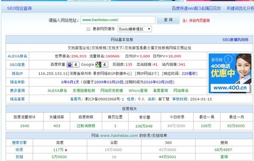Click 360 backlinks value 44万5001
The height and width of the screenshot is (161, 254).
(x=167, y=157)
